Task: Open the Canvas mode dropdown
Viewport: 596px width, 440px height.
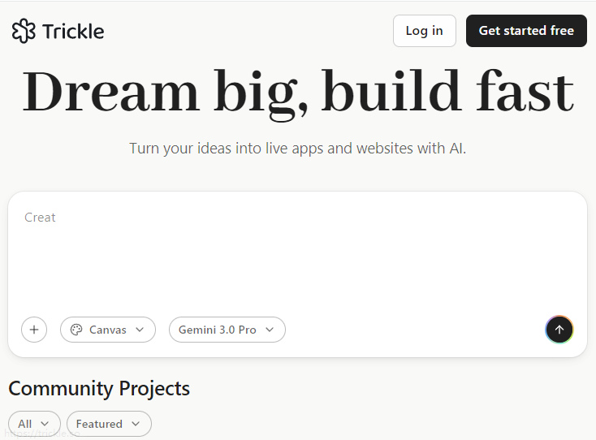Action: pos(108,330)
